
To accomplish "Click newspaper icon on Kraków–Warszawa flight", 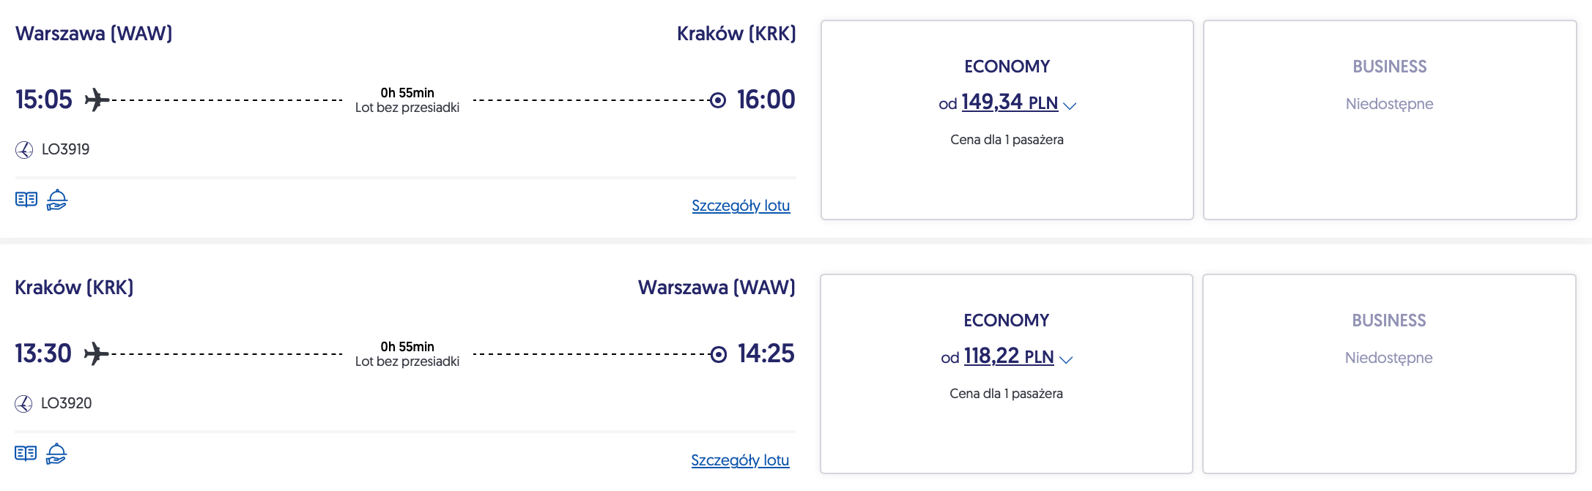I will (26, 454).
